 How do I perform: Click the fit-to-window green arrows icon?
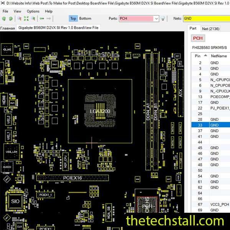[x=26, y=18]
